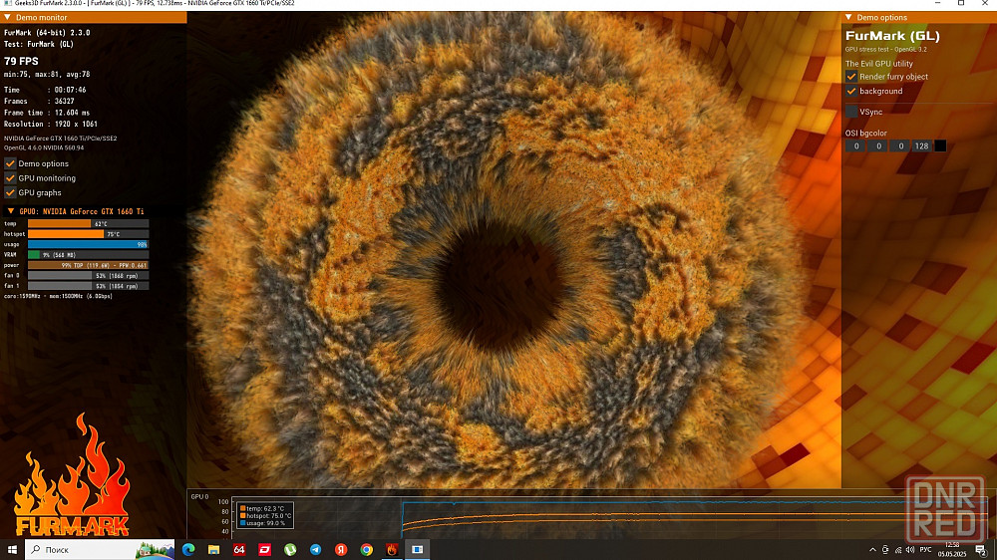
Task: Uncheck the GPU graphs checkbox
Action: 10,192
